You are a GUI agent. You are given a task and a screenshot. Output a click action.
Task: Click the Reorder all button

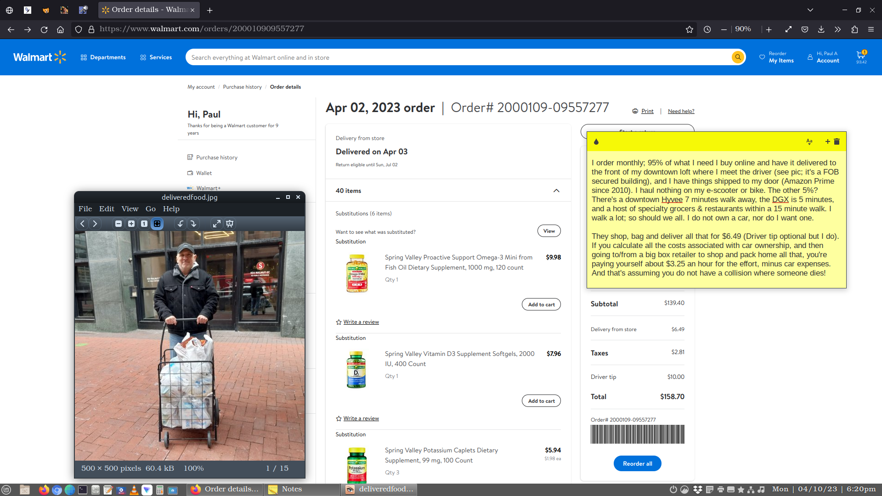pos(637,463)
